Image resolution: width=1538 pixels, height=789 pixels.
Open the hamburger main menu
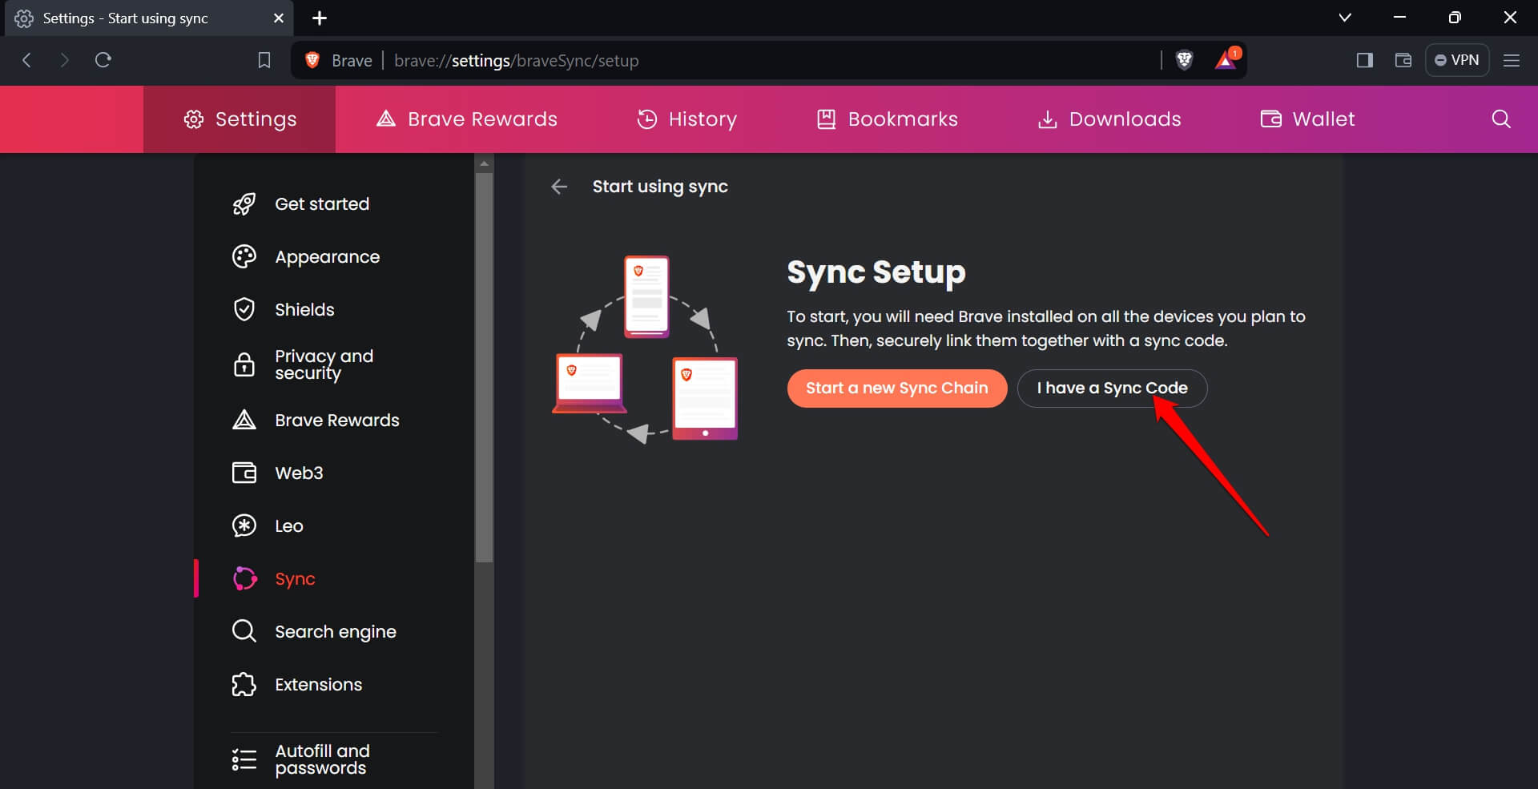1512,60
